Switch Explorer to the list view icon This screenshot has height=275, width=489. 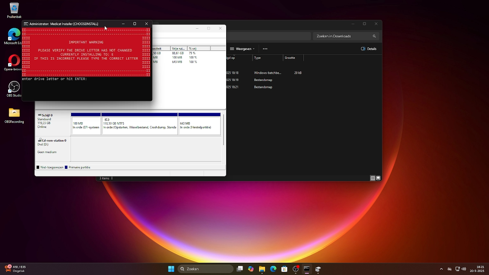372,178
